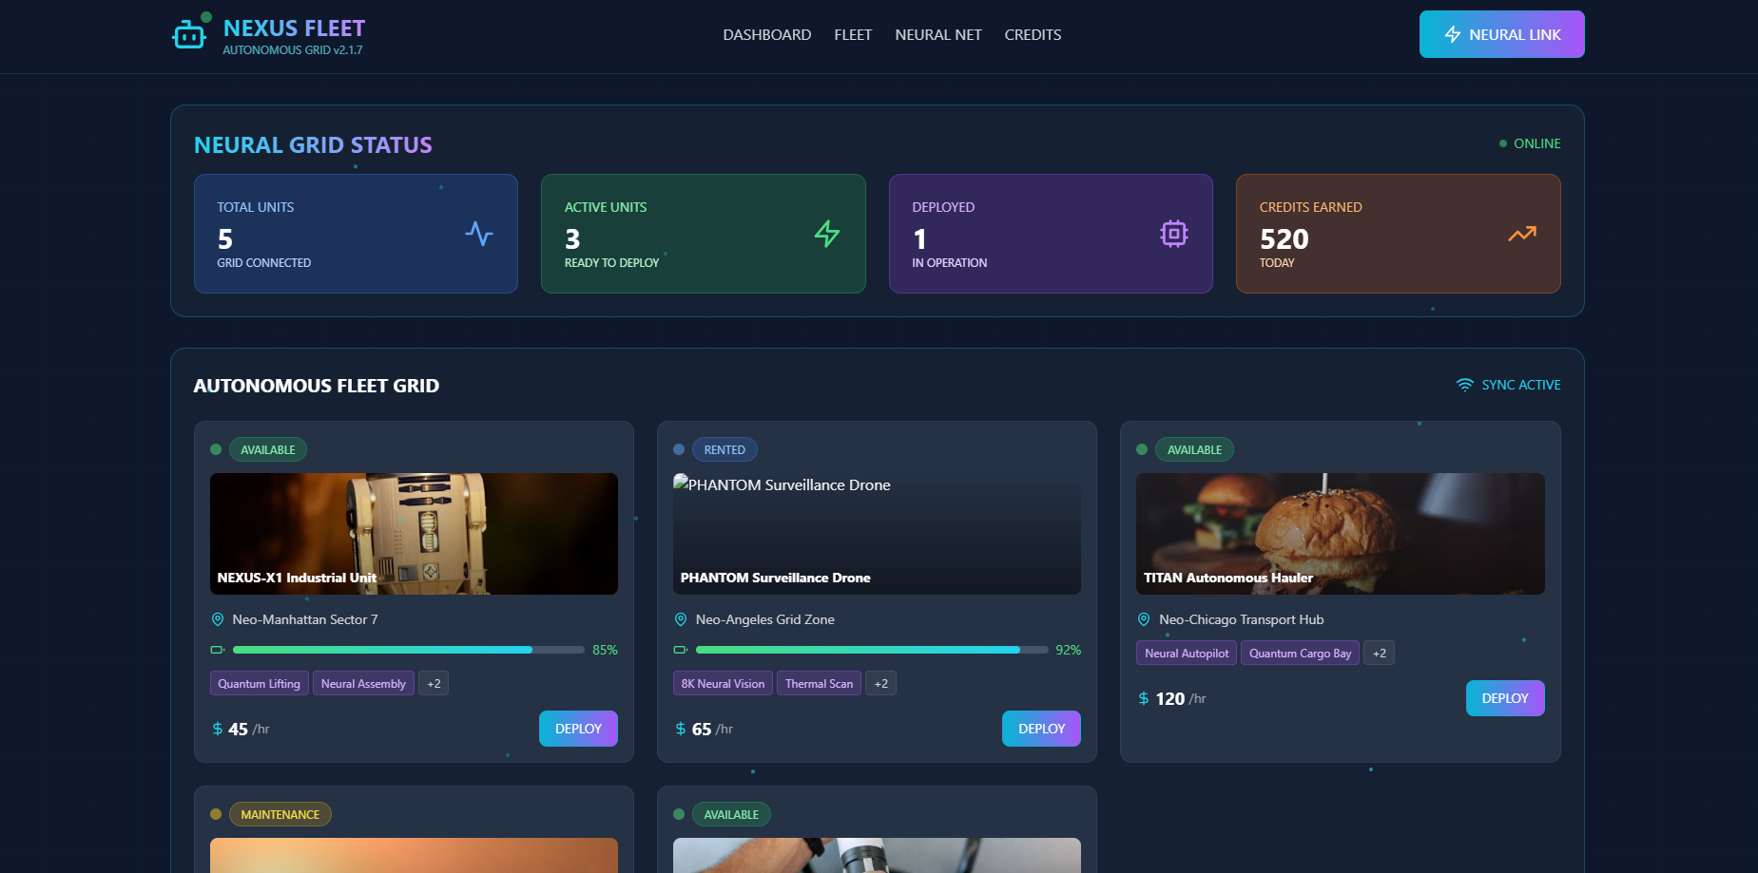1758x873 pixels.
Task: Click the Thermal Scan tag
Action: click(x=819, y=684)
